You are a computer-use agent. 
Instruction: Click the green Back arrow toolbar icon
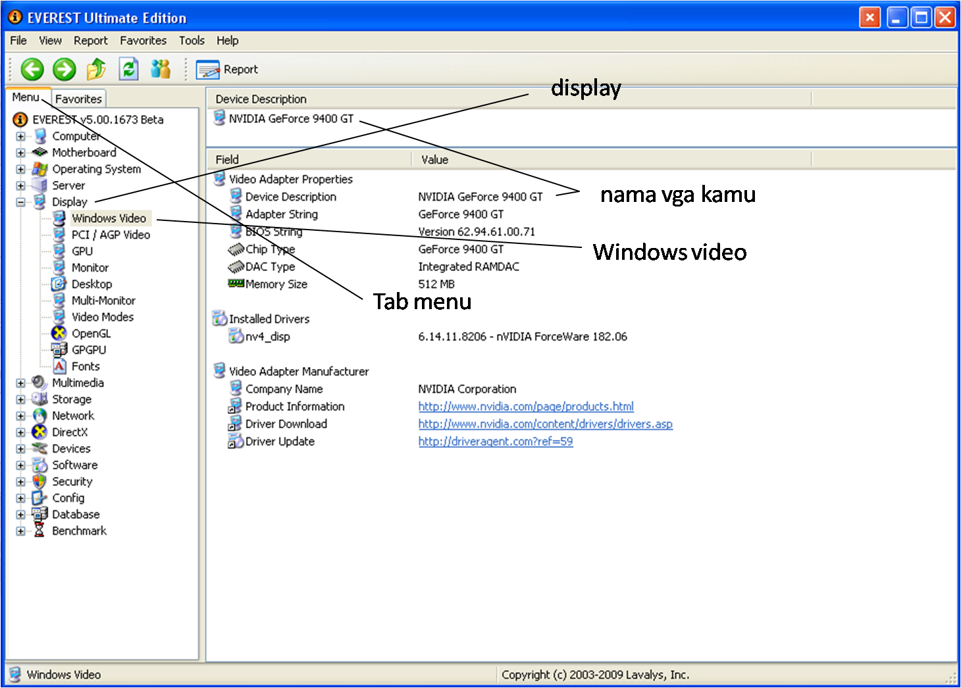coord(32,69)
